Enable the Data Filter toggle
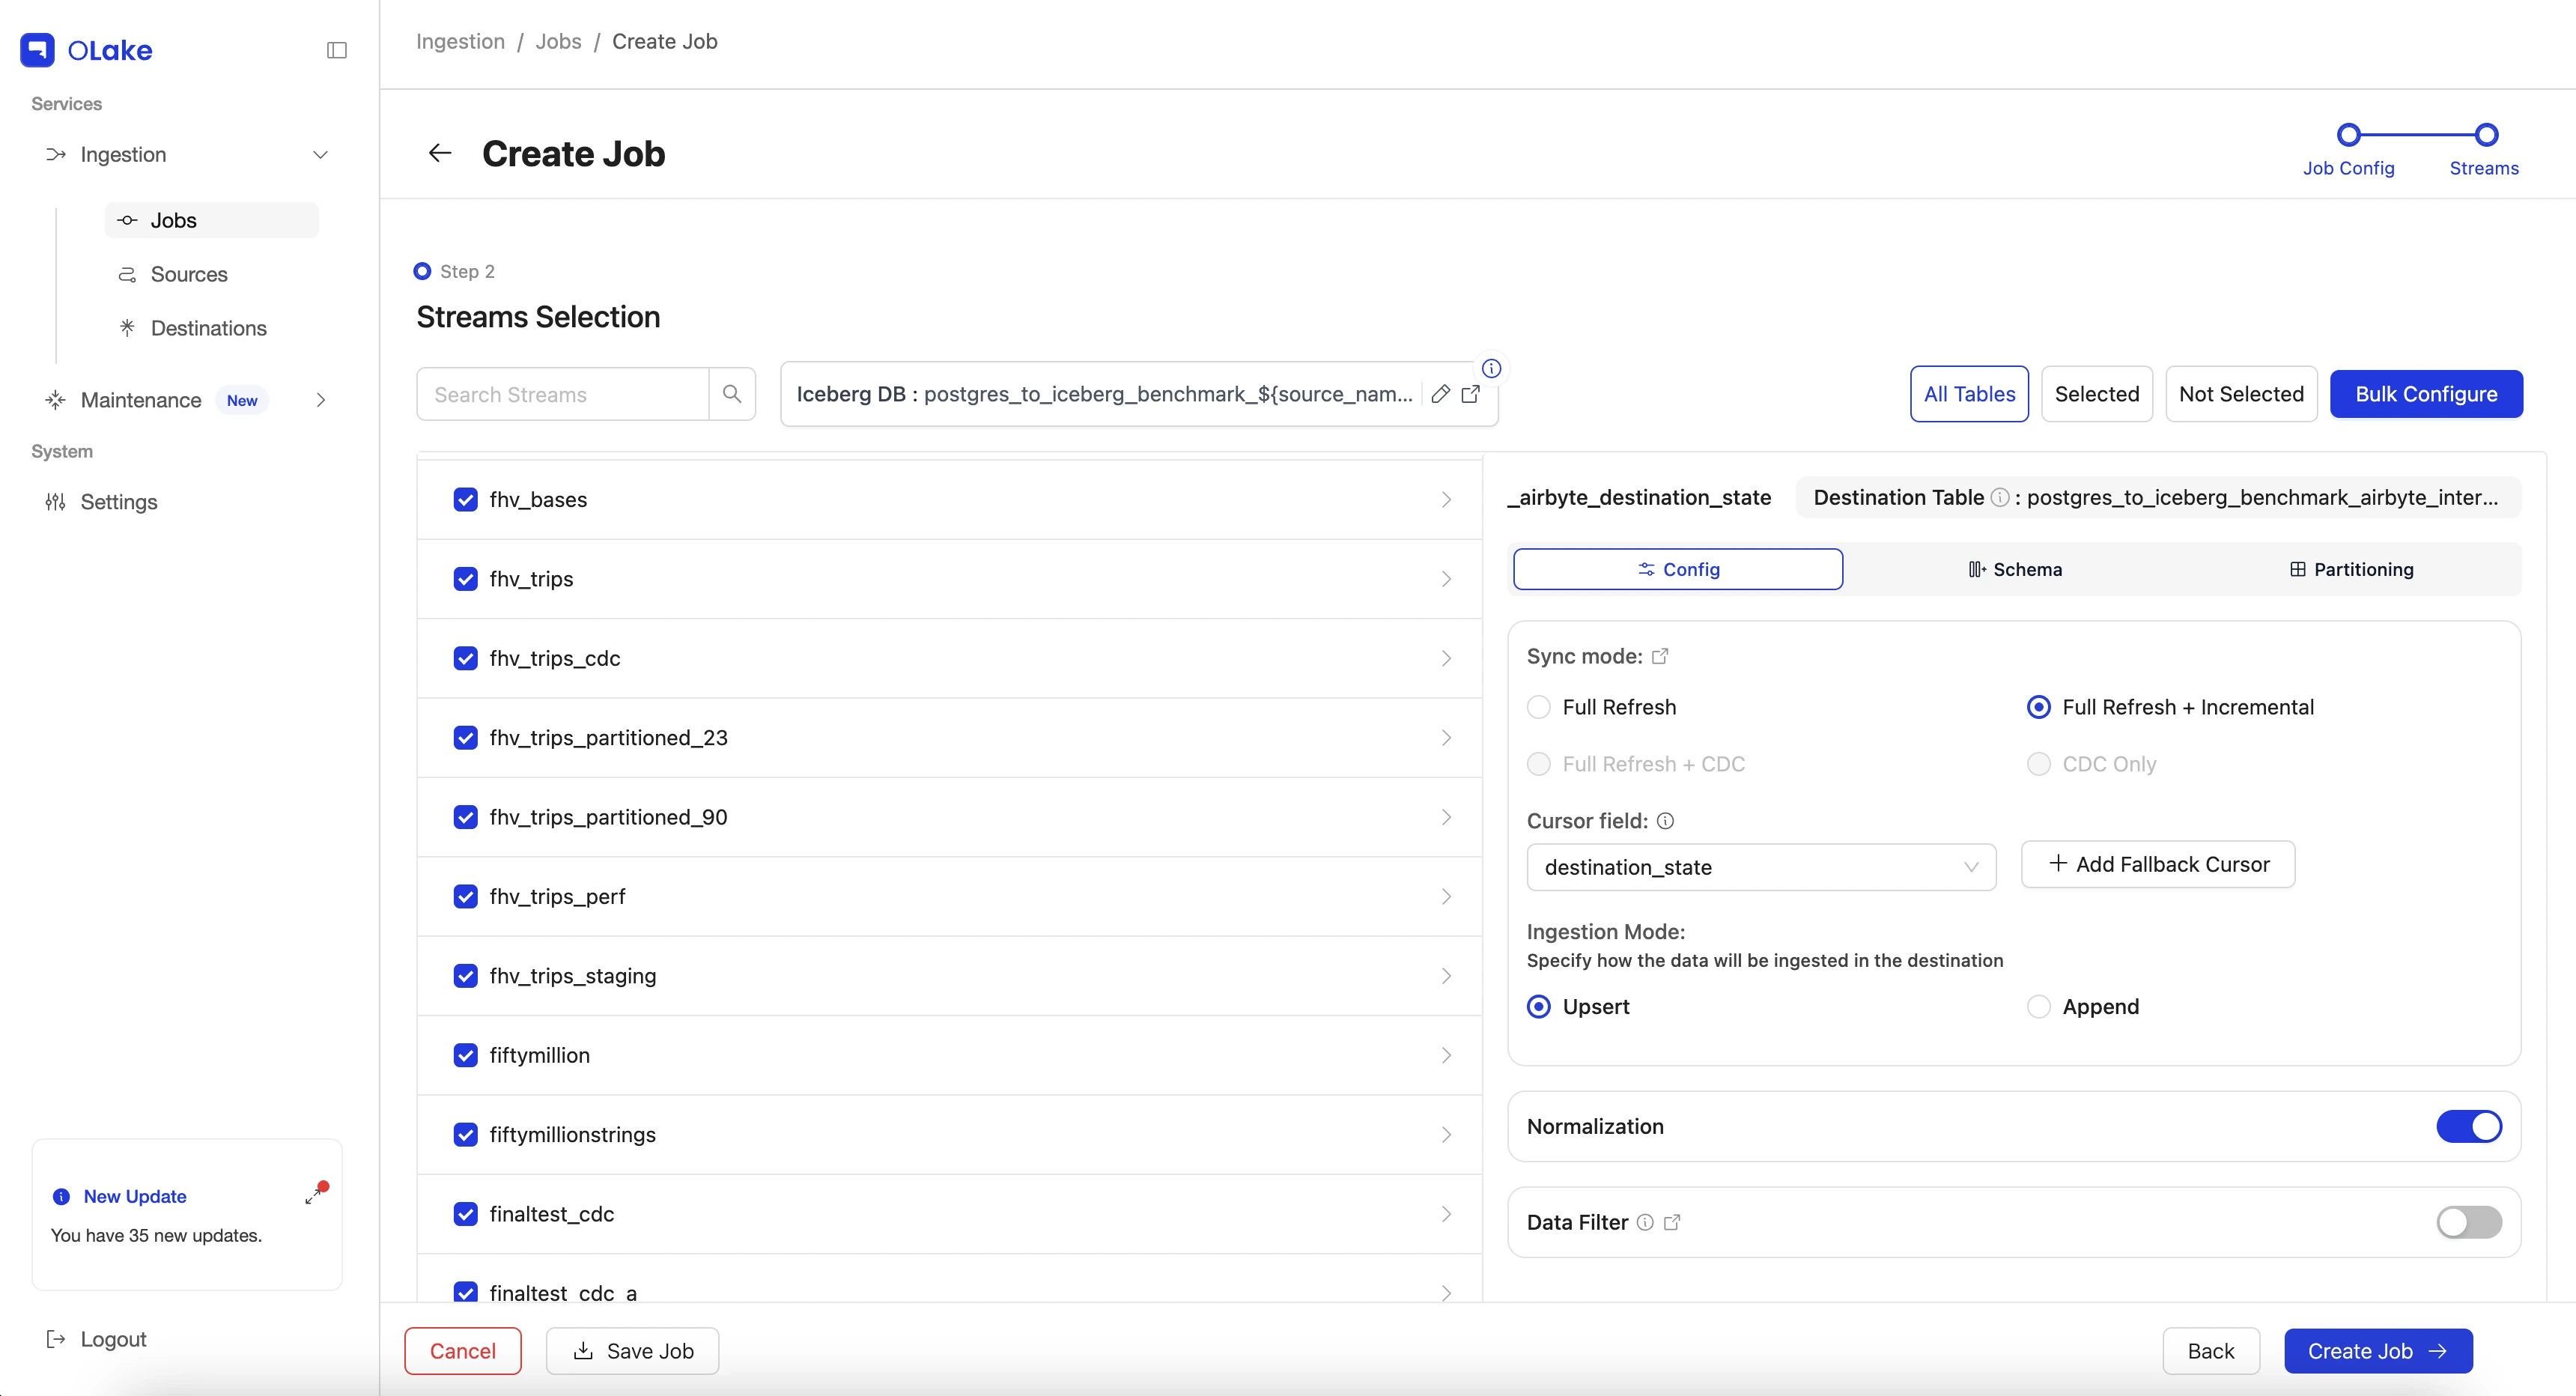Screen dimensions: 2576x1396 click(x=2469, y=1222)
